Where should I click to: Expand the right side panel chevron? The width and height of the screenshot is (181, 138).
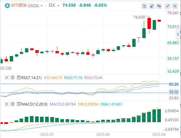tap(178, 34)
